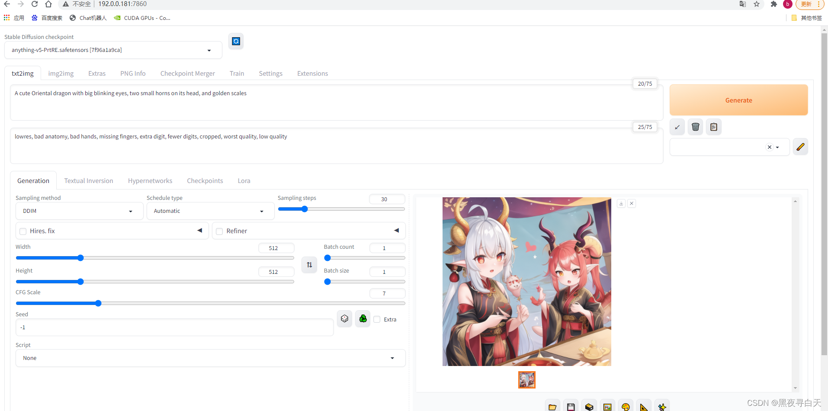Open Sampling method dropdown
Image resolution: width=828 pixels, height=411 pixels.
click(80, 211)
